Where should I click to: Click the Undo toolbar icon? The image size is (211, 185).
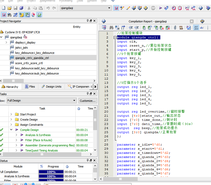48,8
